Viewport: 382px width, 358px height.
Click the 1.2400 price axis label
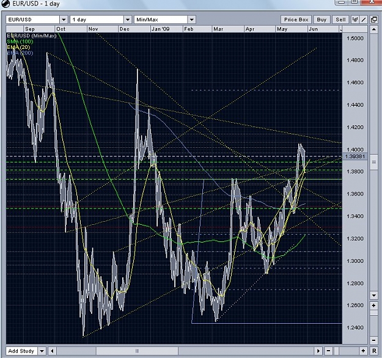coord(355,327)
